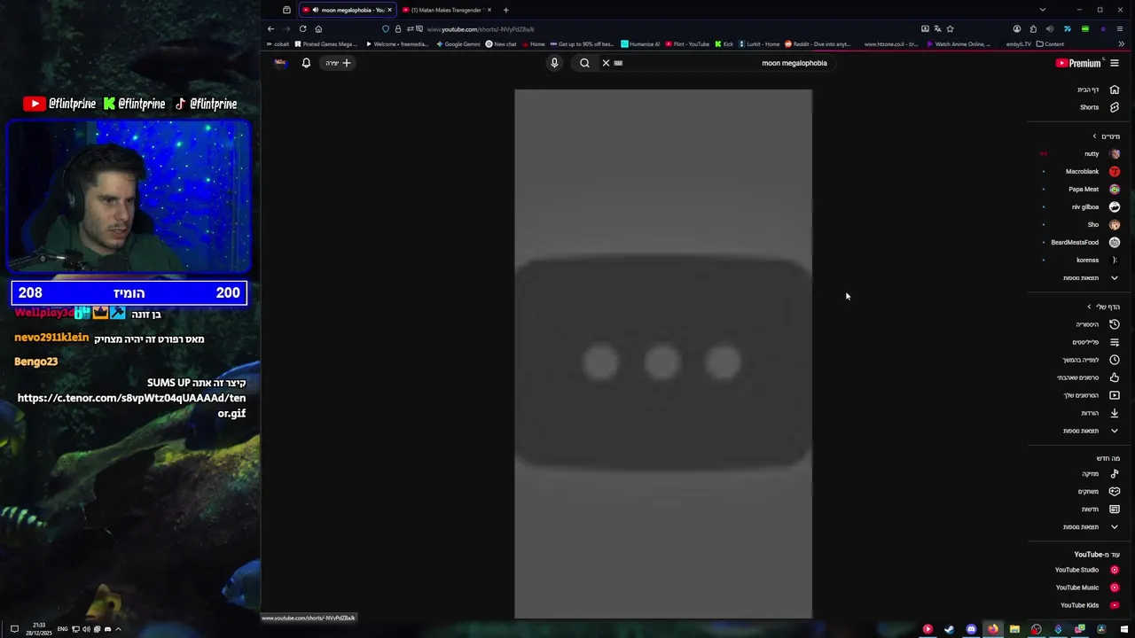Open the Reddit bookmark

coord(818,43)
